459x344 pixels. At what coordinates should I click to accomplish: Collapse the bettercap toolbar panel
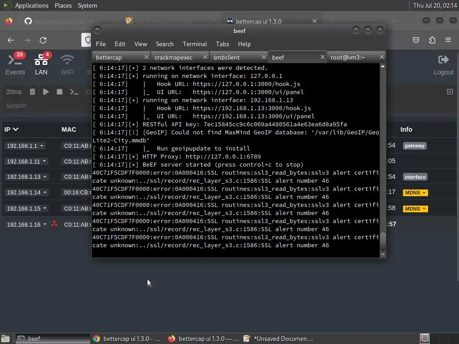coord(450,92)
